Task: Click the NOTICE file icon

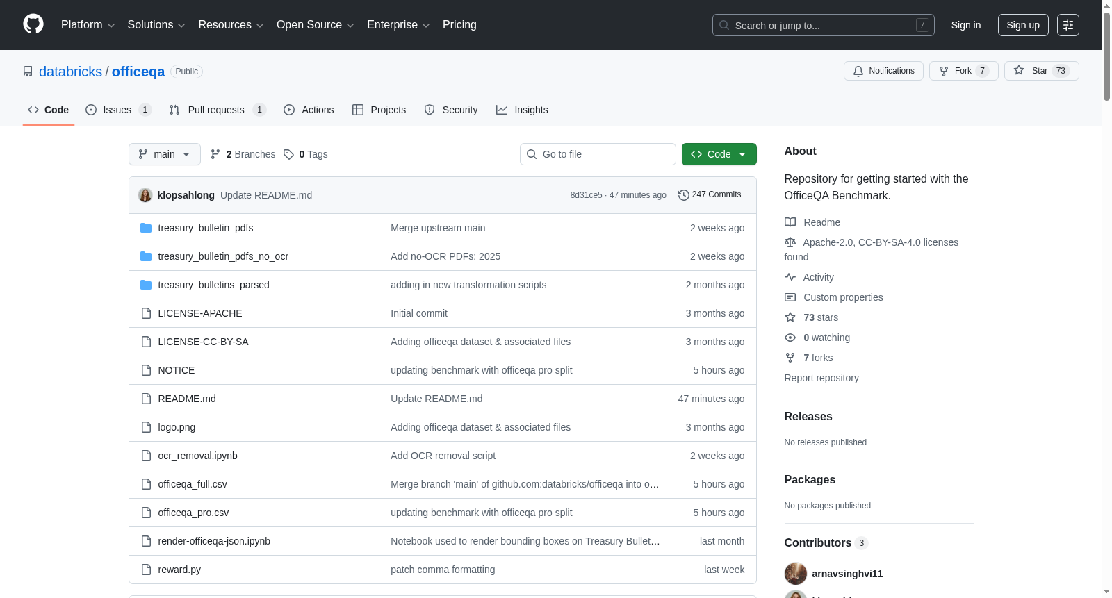Action: [x=146, y=370]
